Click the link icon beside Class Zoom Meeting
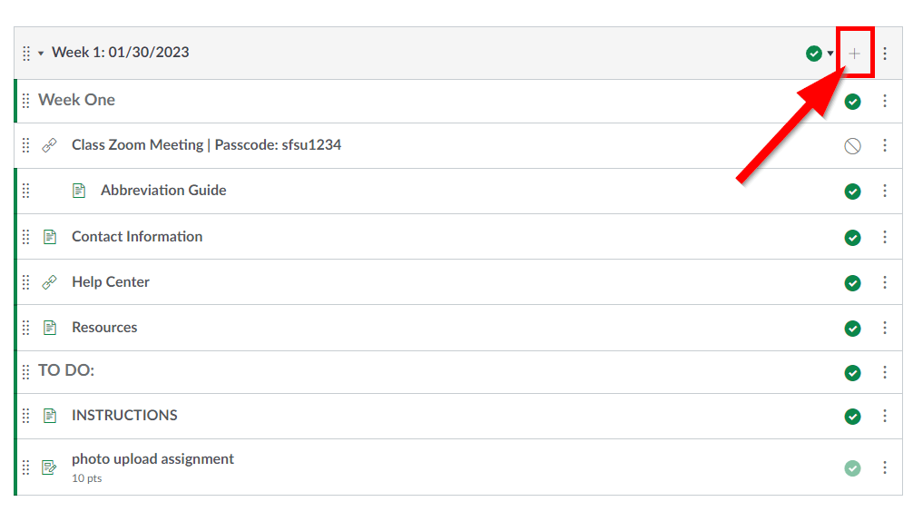 tap(50, 145)
